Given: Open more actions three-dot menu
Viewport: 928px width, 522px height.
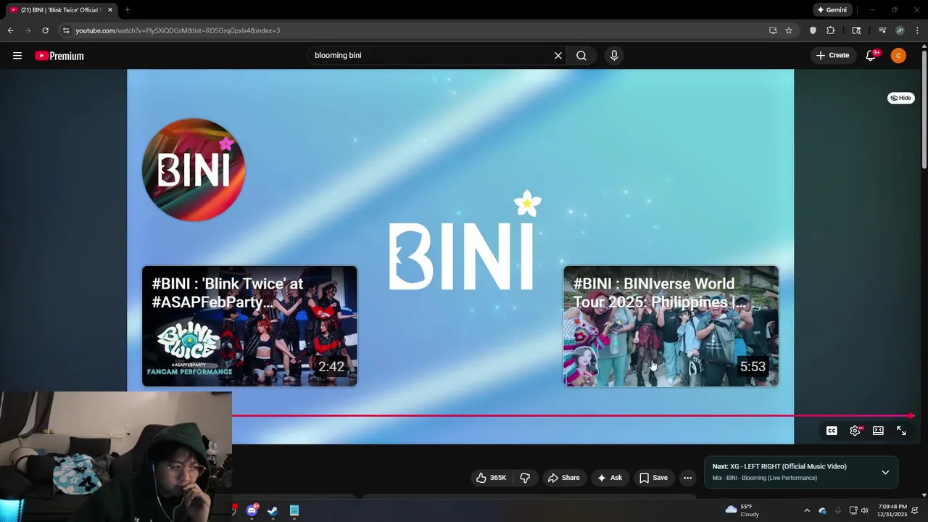Looking at the screenshot, I should pyautogui.click(x=687, y=478).
